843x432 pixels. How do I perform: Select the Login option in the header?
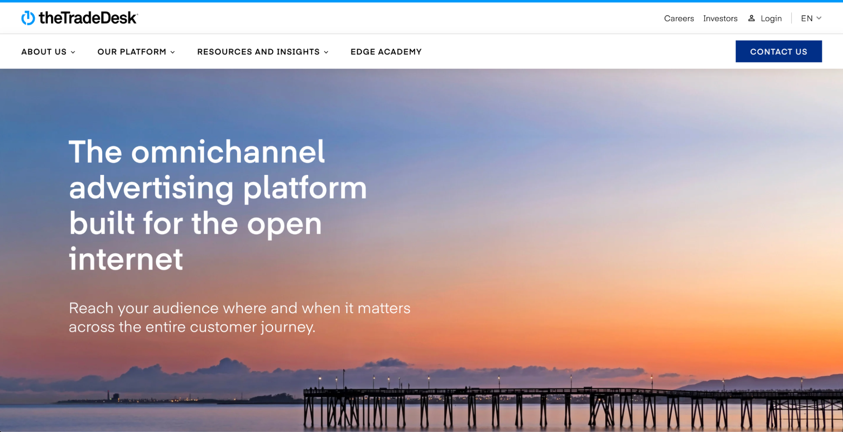click(x=771, y=18)
